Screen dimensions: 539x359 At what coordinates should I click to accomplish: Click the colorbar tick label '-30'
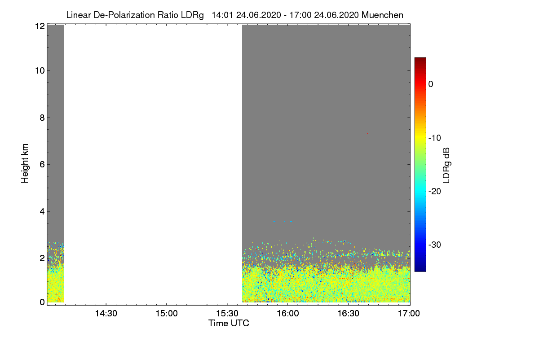(x=435, y=245)
